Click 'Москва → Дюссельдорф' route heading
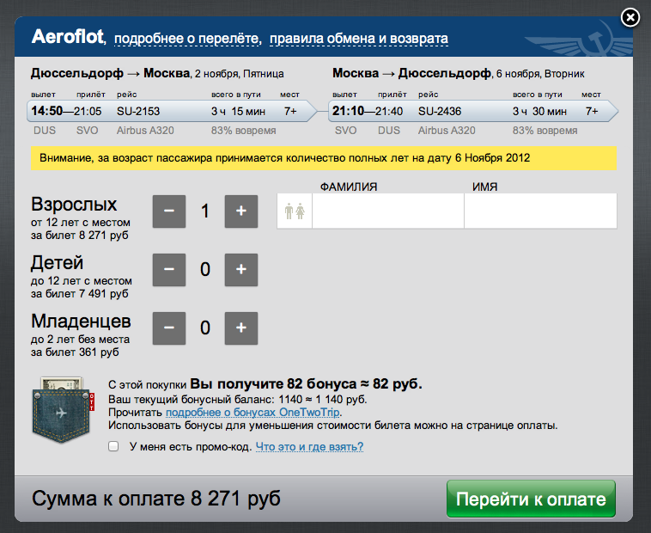The width and height of the screenshot is (651, 533). pyautogui.click(x=411, y=74)
